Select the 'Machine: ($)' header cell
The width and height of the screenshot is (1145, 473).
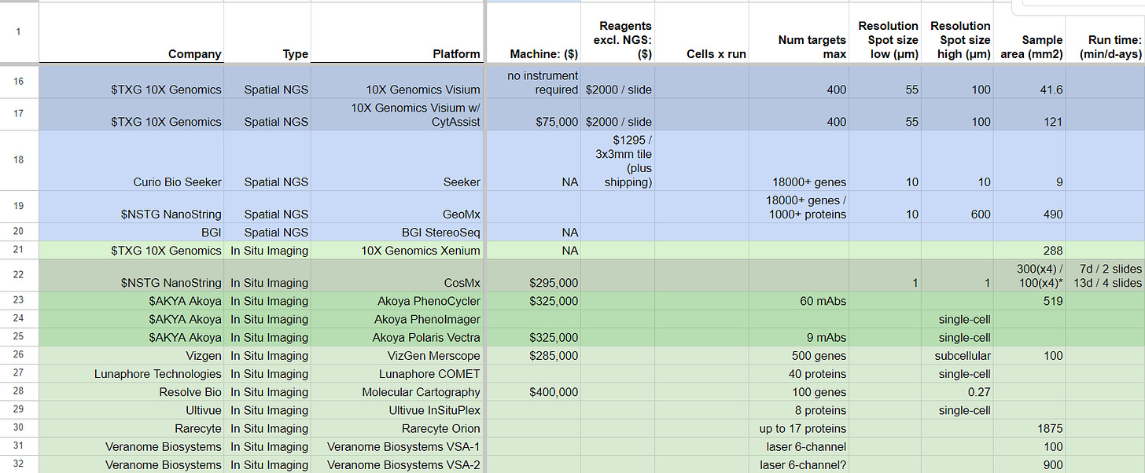pos(535,33)
